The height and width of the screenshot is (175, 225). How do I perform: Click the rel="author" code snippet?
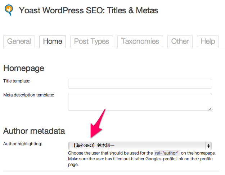pyautogui.click(x=167, y=153)
